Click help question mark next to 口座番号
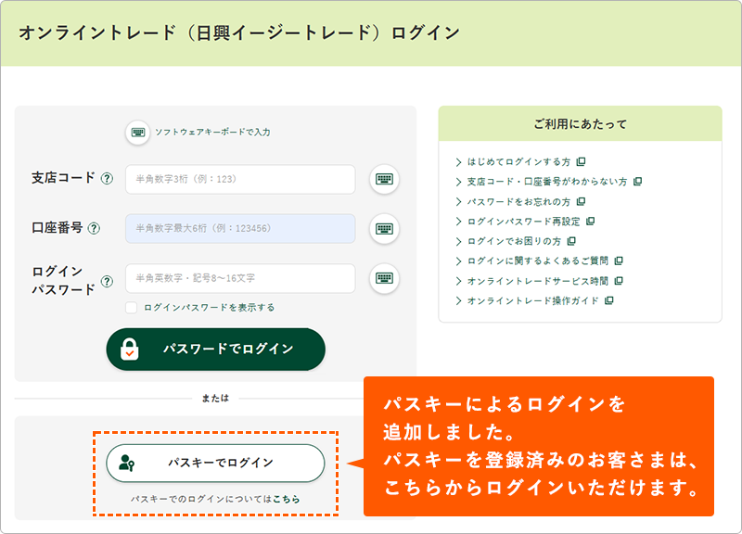The height and width of the screenshot is (534, 742). tap(94, 228)
